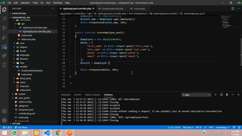This screenshot has width=242, height=136.
Task: Expand the core folder
Action: click(x=33, y=43)
